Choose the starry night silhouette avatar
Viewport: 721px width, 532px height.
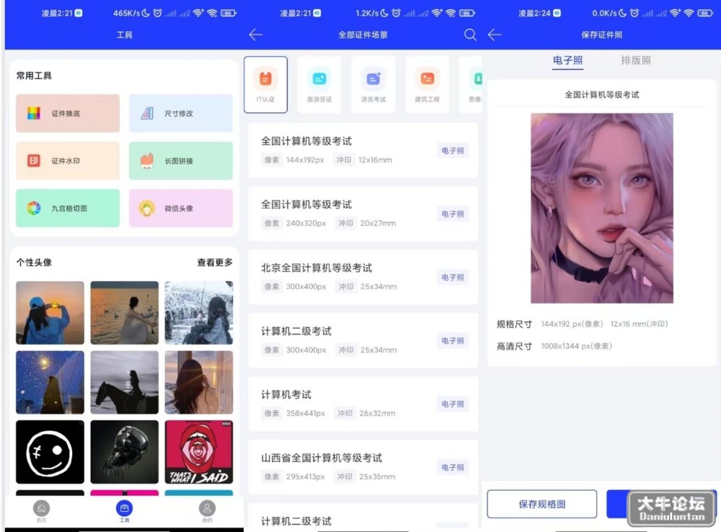click(50, 383)
